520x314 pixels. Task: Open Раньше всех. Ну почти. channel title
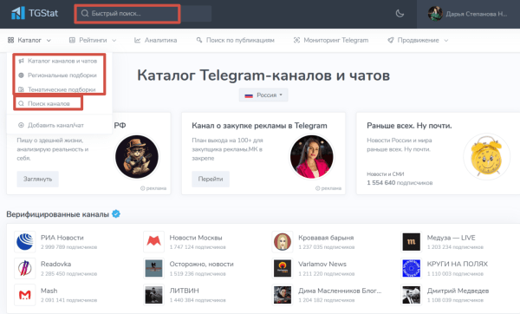[409, 126]
